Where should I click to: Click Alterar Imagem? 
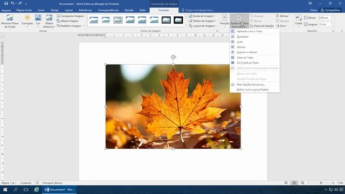pyautogui.click(x=67, y=21)
